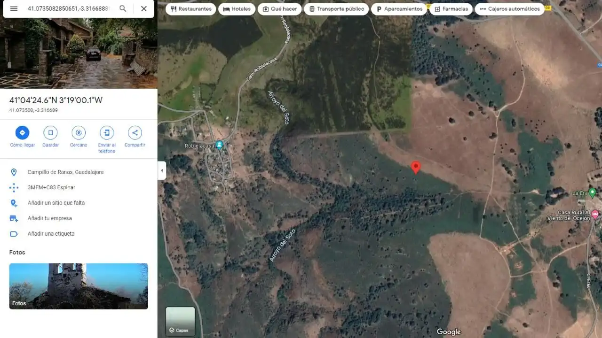Open the Fotos image thumbnail
This screenshot has width=602, height=338.
[x=79, y=286]
